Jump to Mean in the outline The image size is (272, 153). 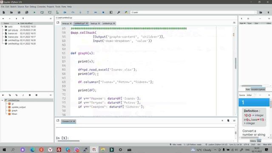pos(14,114)
